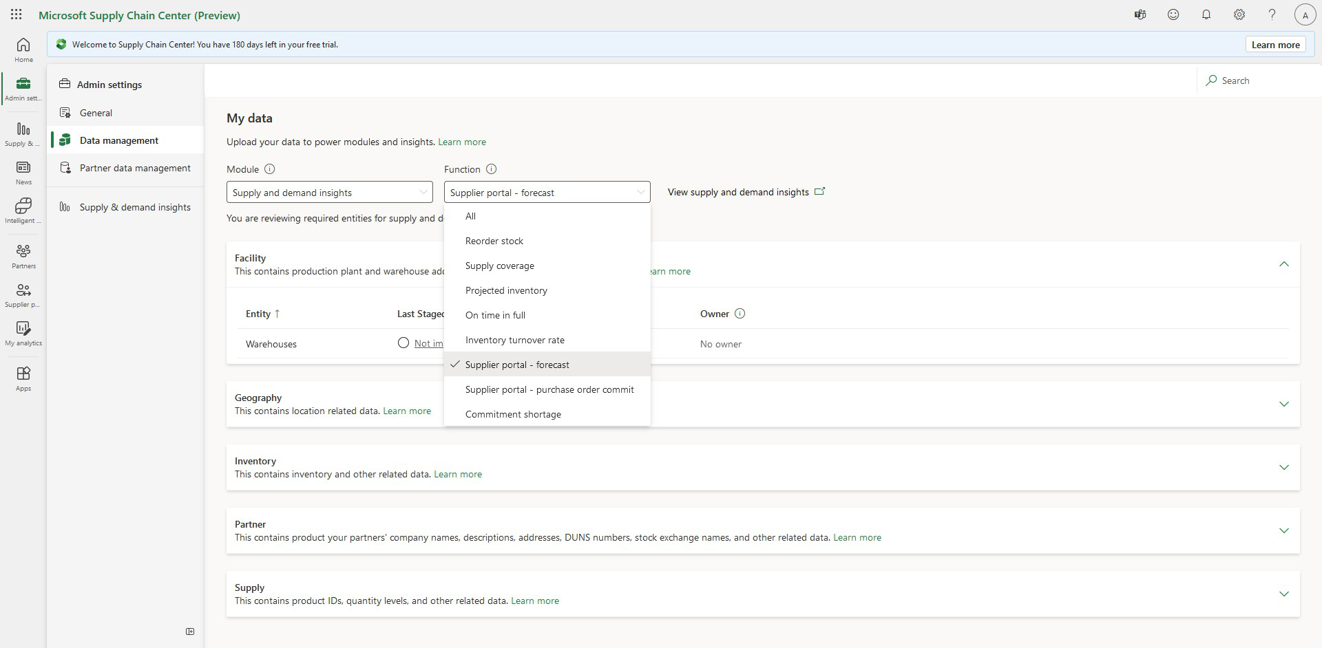Viewport: 1322px width, 648px height.
Task: Select Inventory turnover rate option
Action: click(x=547, y=340)
